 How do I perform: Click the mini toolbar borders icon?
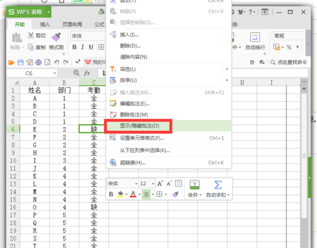(159, 194)
